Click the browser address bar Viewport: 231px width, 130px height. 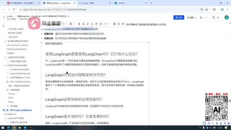(x=109, y=9)
